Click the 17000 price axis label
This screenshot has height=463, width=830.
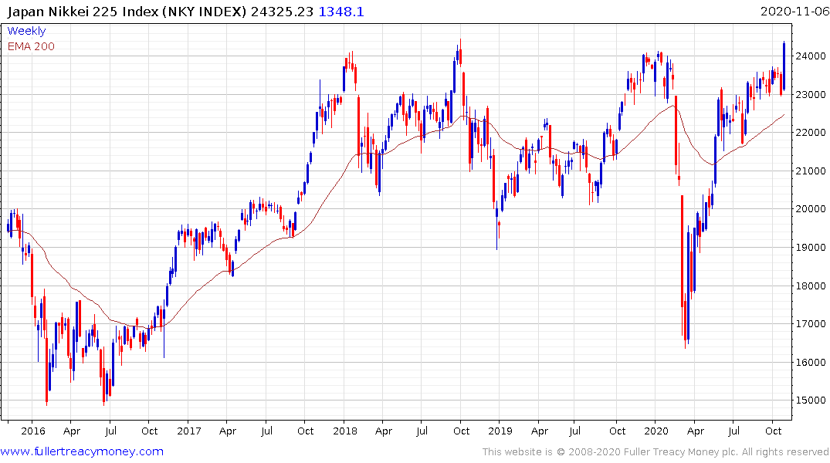811,323
